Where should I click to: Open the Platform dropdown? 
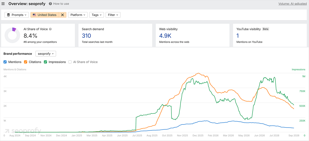coord(78,15)
